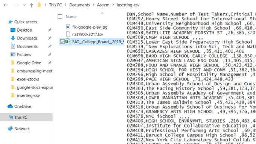Screen dimensions: 256x144
Task: Click the OneDrive cloud icon
Action: 10,106
